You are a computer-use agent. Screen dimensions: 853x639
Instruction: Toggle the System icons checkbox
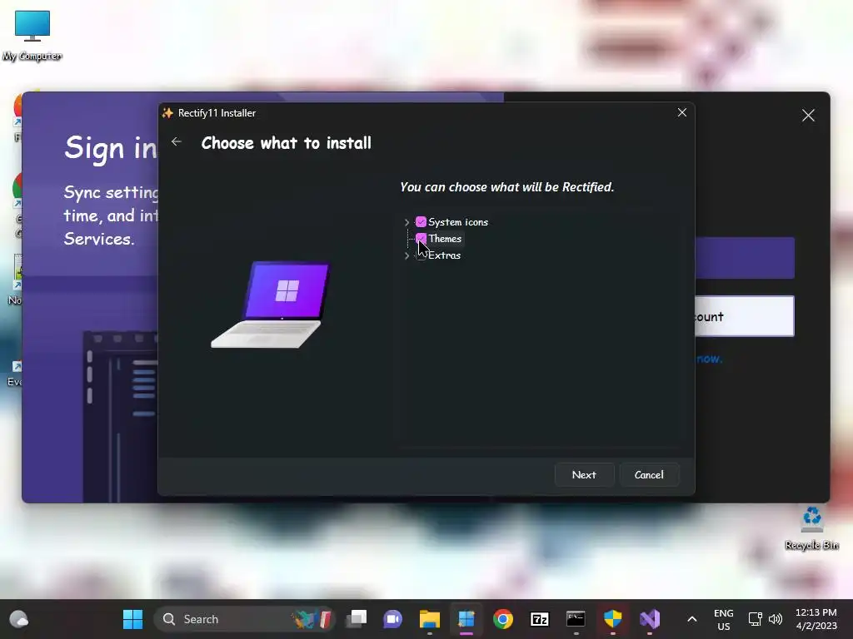421,221
